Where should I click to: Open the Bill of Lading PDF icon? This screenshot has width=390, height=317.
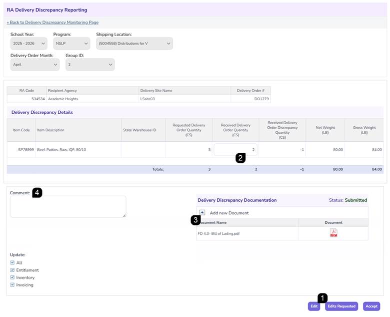(333, 233)
